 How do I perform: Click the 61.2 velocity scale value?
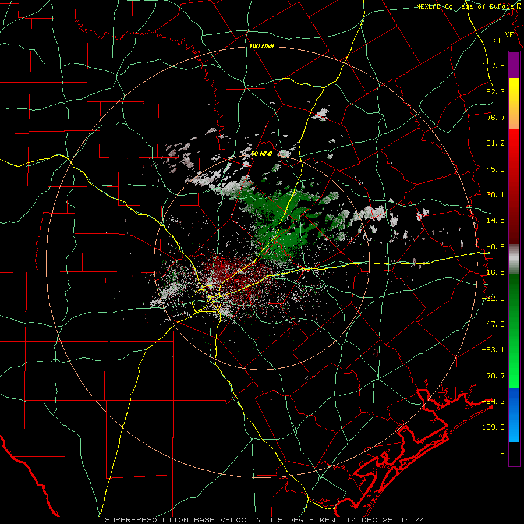click(x=495, y=143)
